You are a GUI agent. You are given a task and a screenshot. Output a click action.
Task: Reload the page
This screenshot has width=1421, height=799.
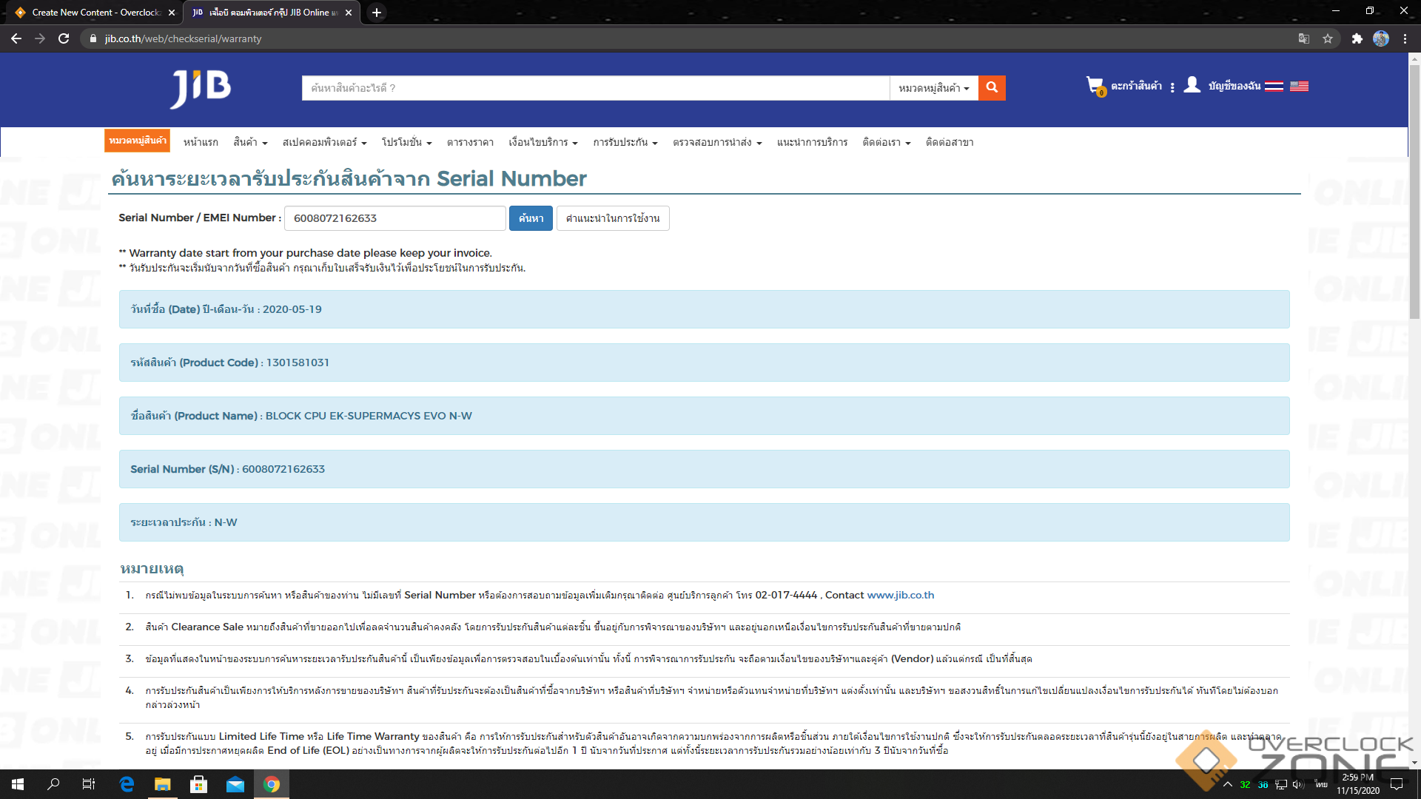(x=64, y=38)
